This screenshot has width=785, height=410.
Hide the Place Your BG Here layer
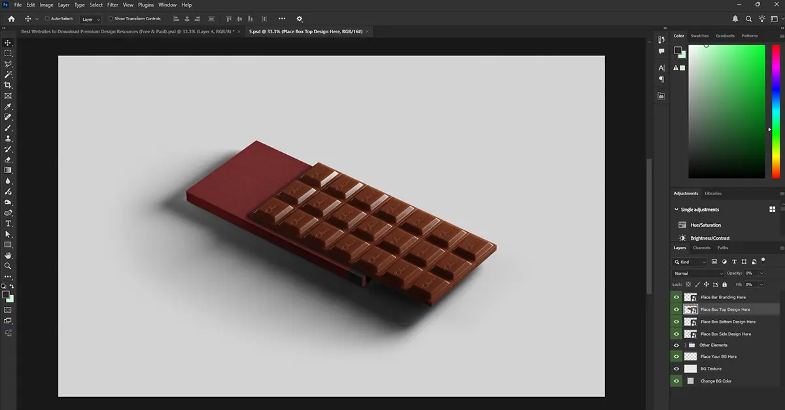coord(676,356)
